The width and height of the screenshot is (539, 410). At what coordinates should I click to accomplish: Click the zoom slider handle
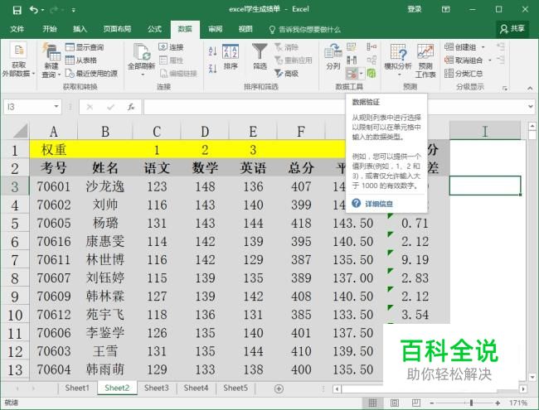click(x=471, y=403)
